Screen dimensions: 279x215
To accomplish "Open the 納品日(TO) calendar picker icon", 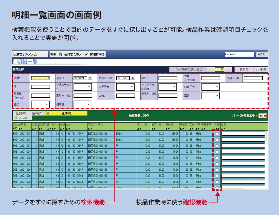I will click(133, 78).
